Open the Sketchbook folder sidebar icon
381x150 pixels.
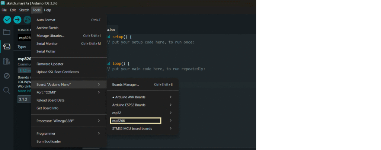(7, 32)
